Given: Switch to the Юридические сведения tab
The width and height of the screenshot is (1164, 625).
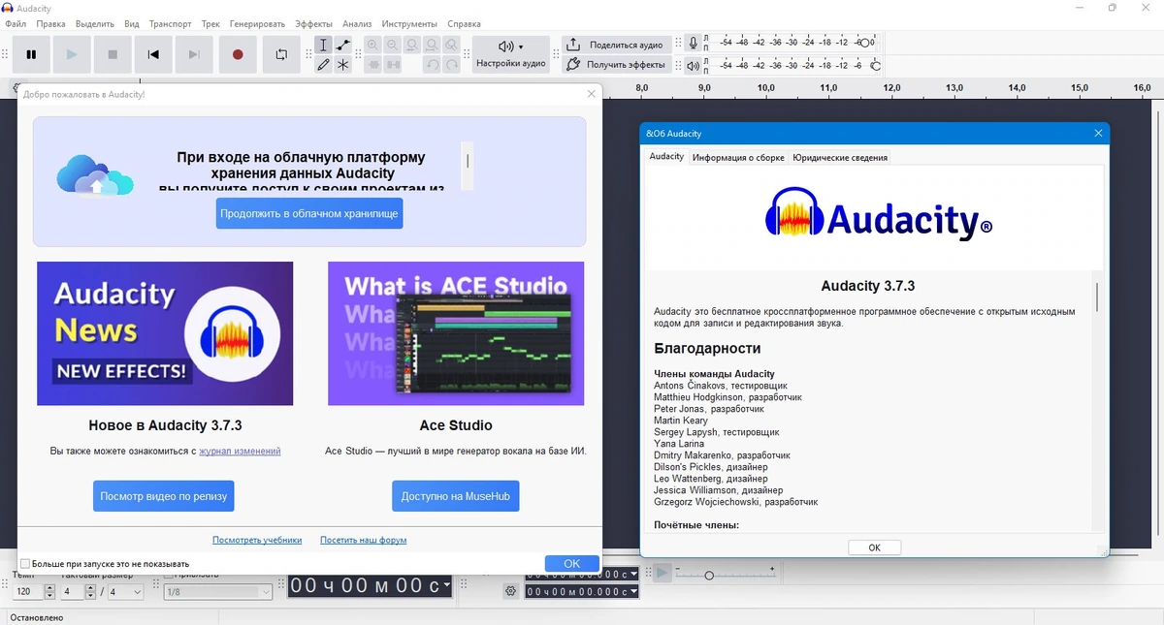Looking at the screenshot, I should pyautogui.click(x=840, y=157).
